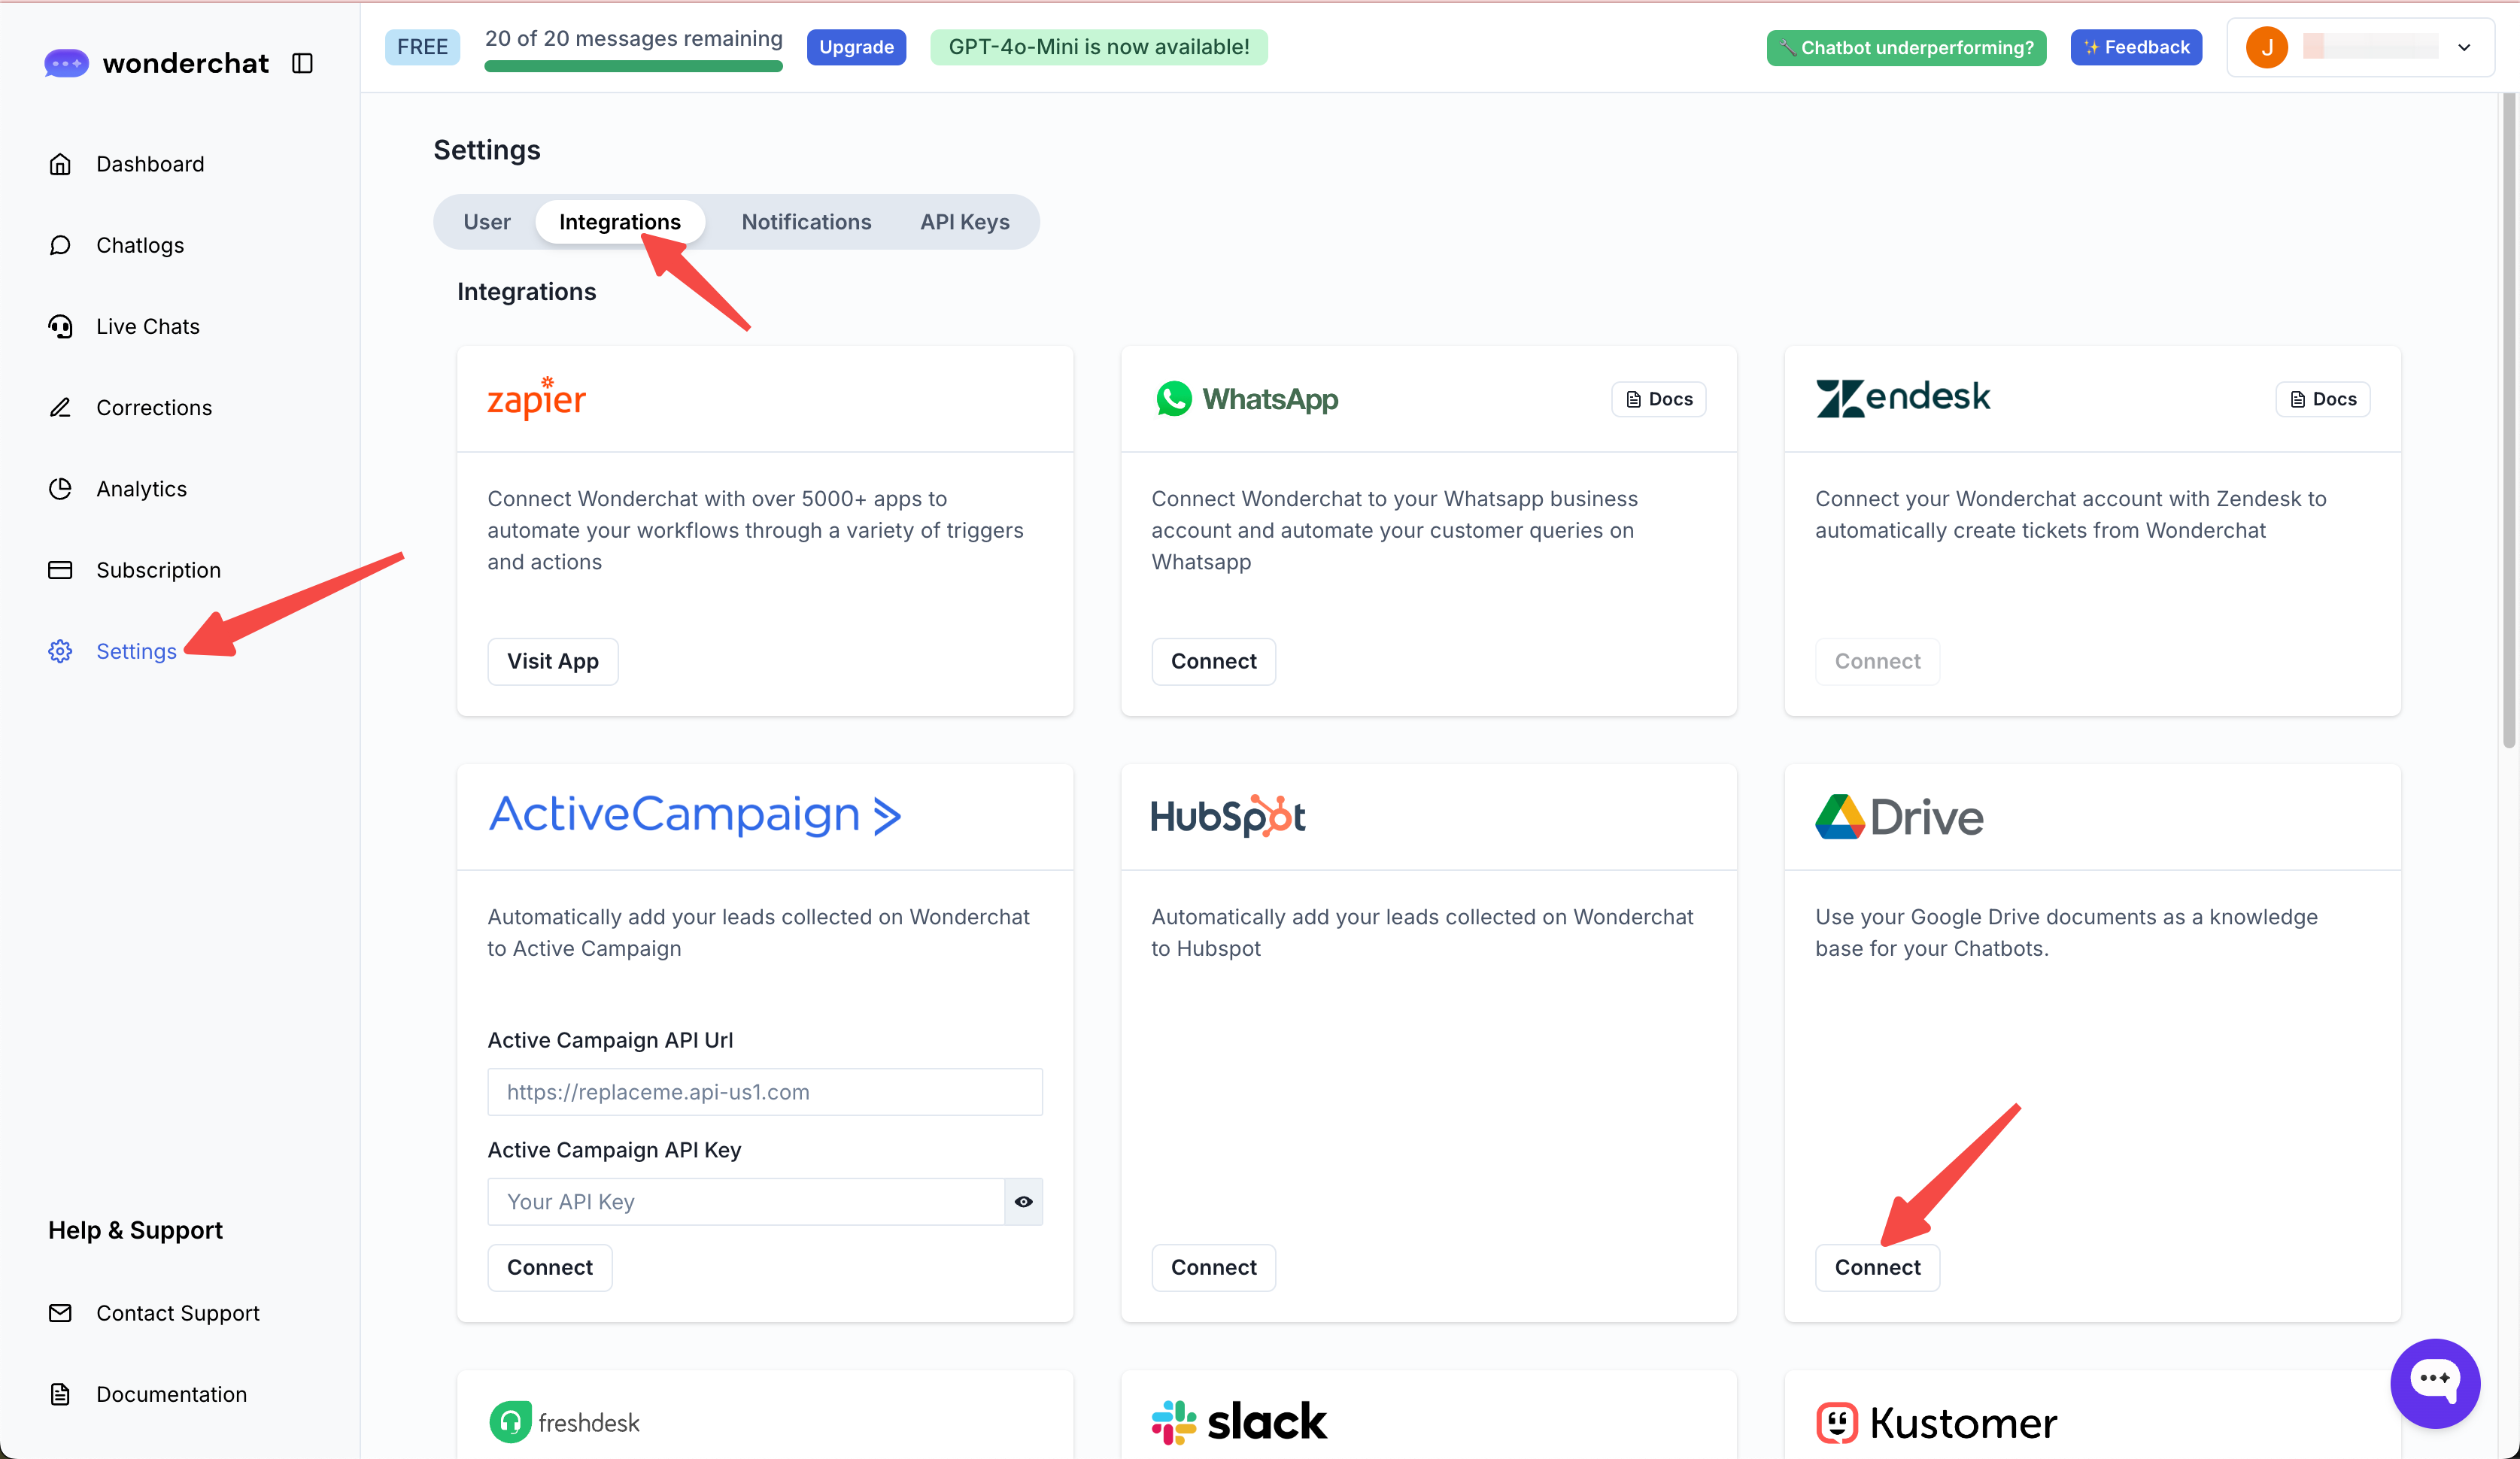Viewport: 2520px width, 1459px height.
Task: Switch to the Notifications tab
Action: pyautogui.click(x=806, y=222)
